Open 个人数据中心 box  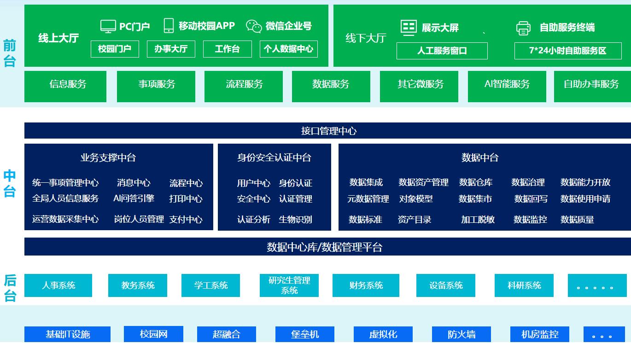tap(289, 49)
